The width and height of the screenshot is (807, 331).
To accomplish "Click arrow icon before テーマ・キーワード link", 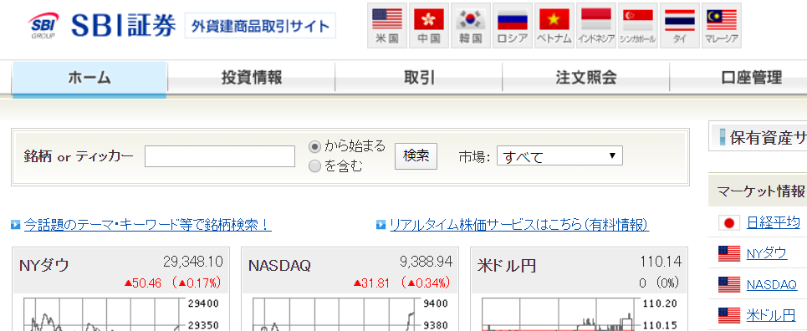I will pos(15,225).
